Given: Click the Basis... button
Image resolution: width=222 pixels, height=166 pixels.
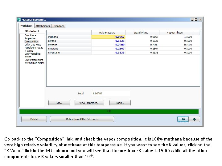Looking at the screenshot, I should (x=120, y=103).
